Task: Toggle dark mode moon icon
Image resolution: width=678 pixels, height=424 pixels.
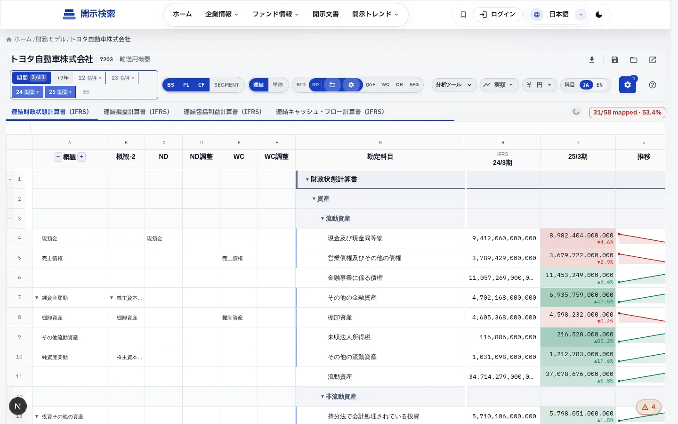Action: pos(599,15)
